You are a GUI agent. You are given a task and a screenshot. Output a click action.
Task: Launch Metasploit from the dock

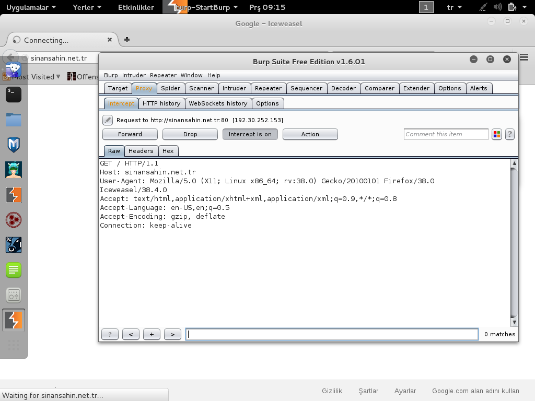click(14, 145)
